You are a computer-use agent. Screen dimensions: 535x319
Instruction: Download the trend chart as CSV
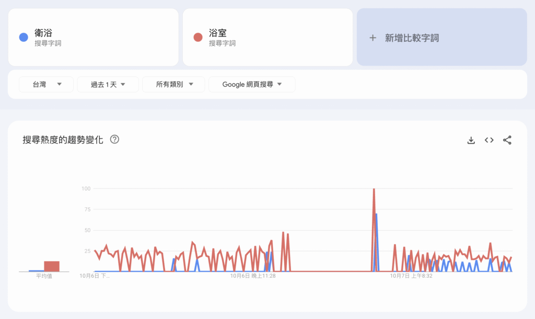(x=471, y=140)
